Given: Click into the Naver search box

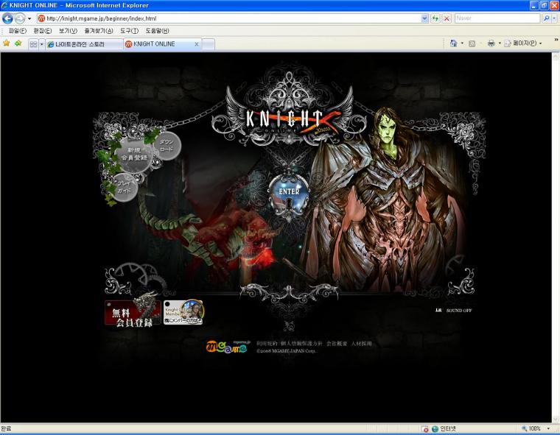Looking at the screenshot, I should click(x=497, y=18).
